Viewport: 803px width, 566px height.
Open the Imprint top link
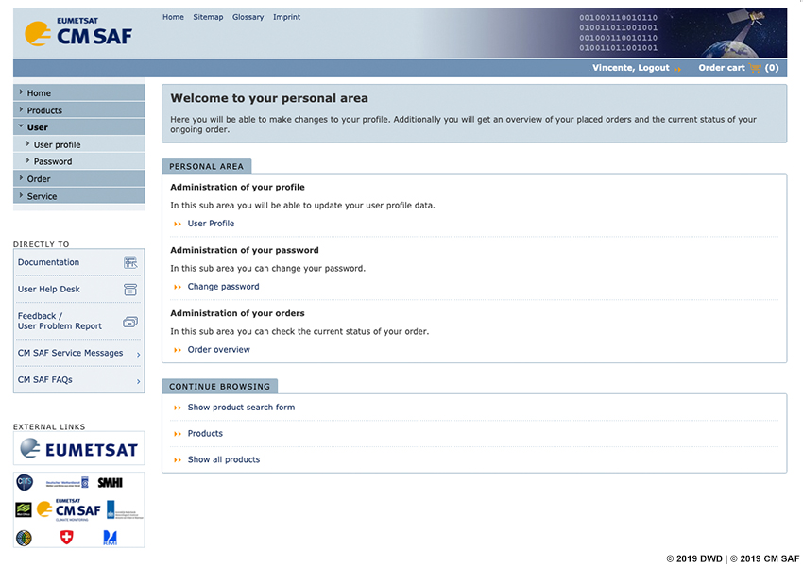286,17
